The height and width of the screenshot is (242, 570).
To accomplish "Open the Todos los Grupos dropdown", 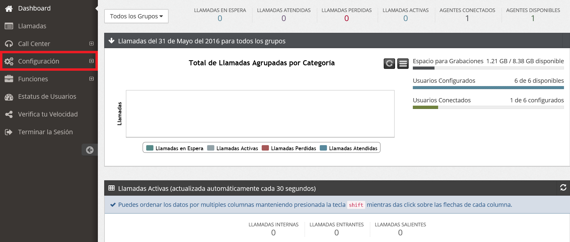I will click(x=136, y=16).
